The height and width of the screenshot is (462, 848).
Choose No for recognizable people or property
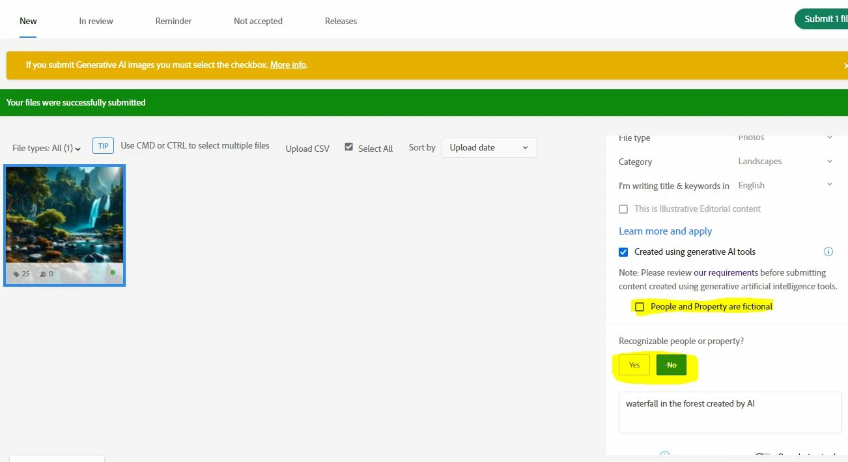click(x=671, y=365)
